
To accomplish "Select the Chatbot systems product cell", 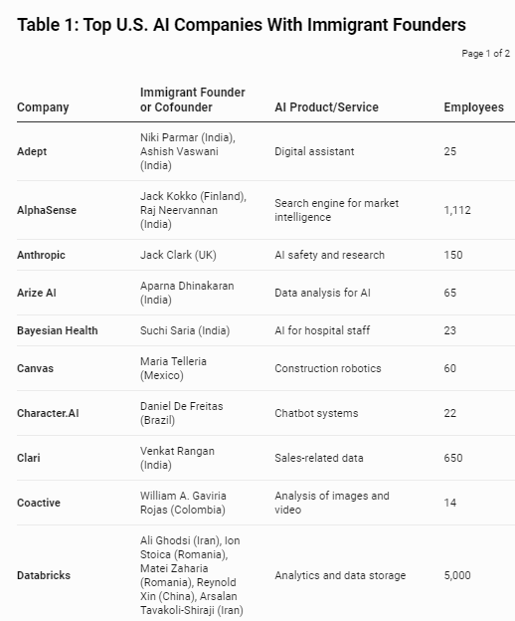I will pyautogui.click(x=316, y=413).
